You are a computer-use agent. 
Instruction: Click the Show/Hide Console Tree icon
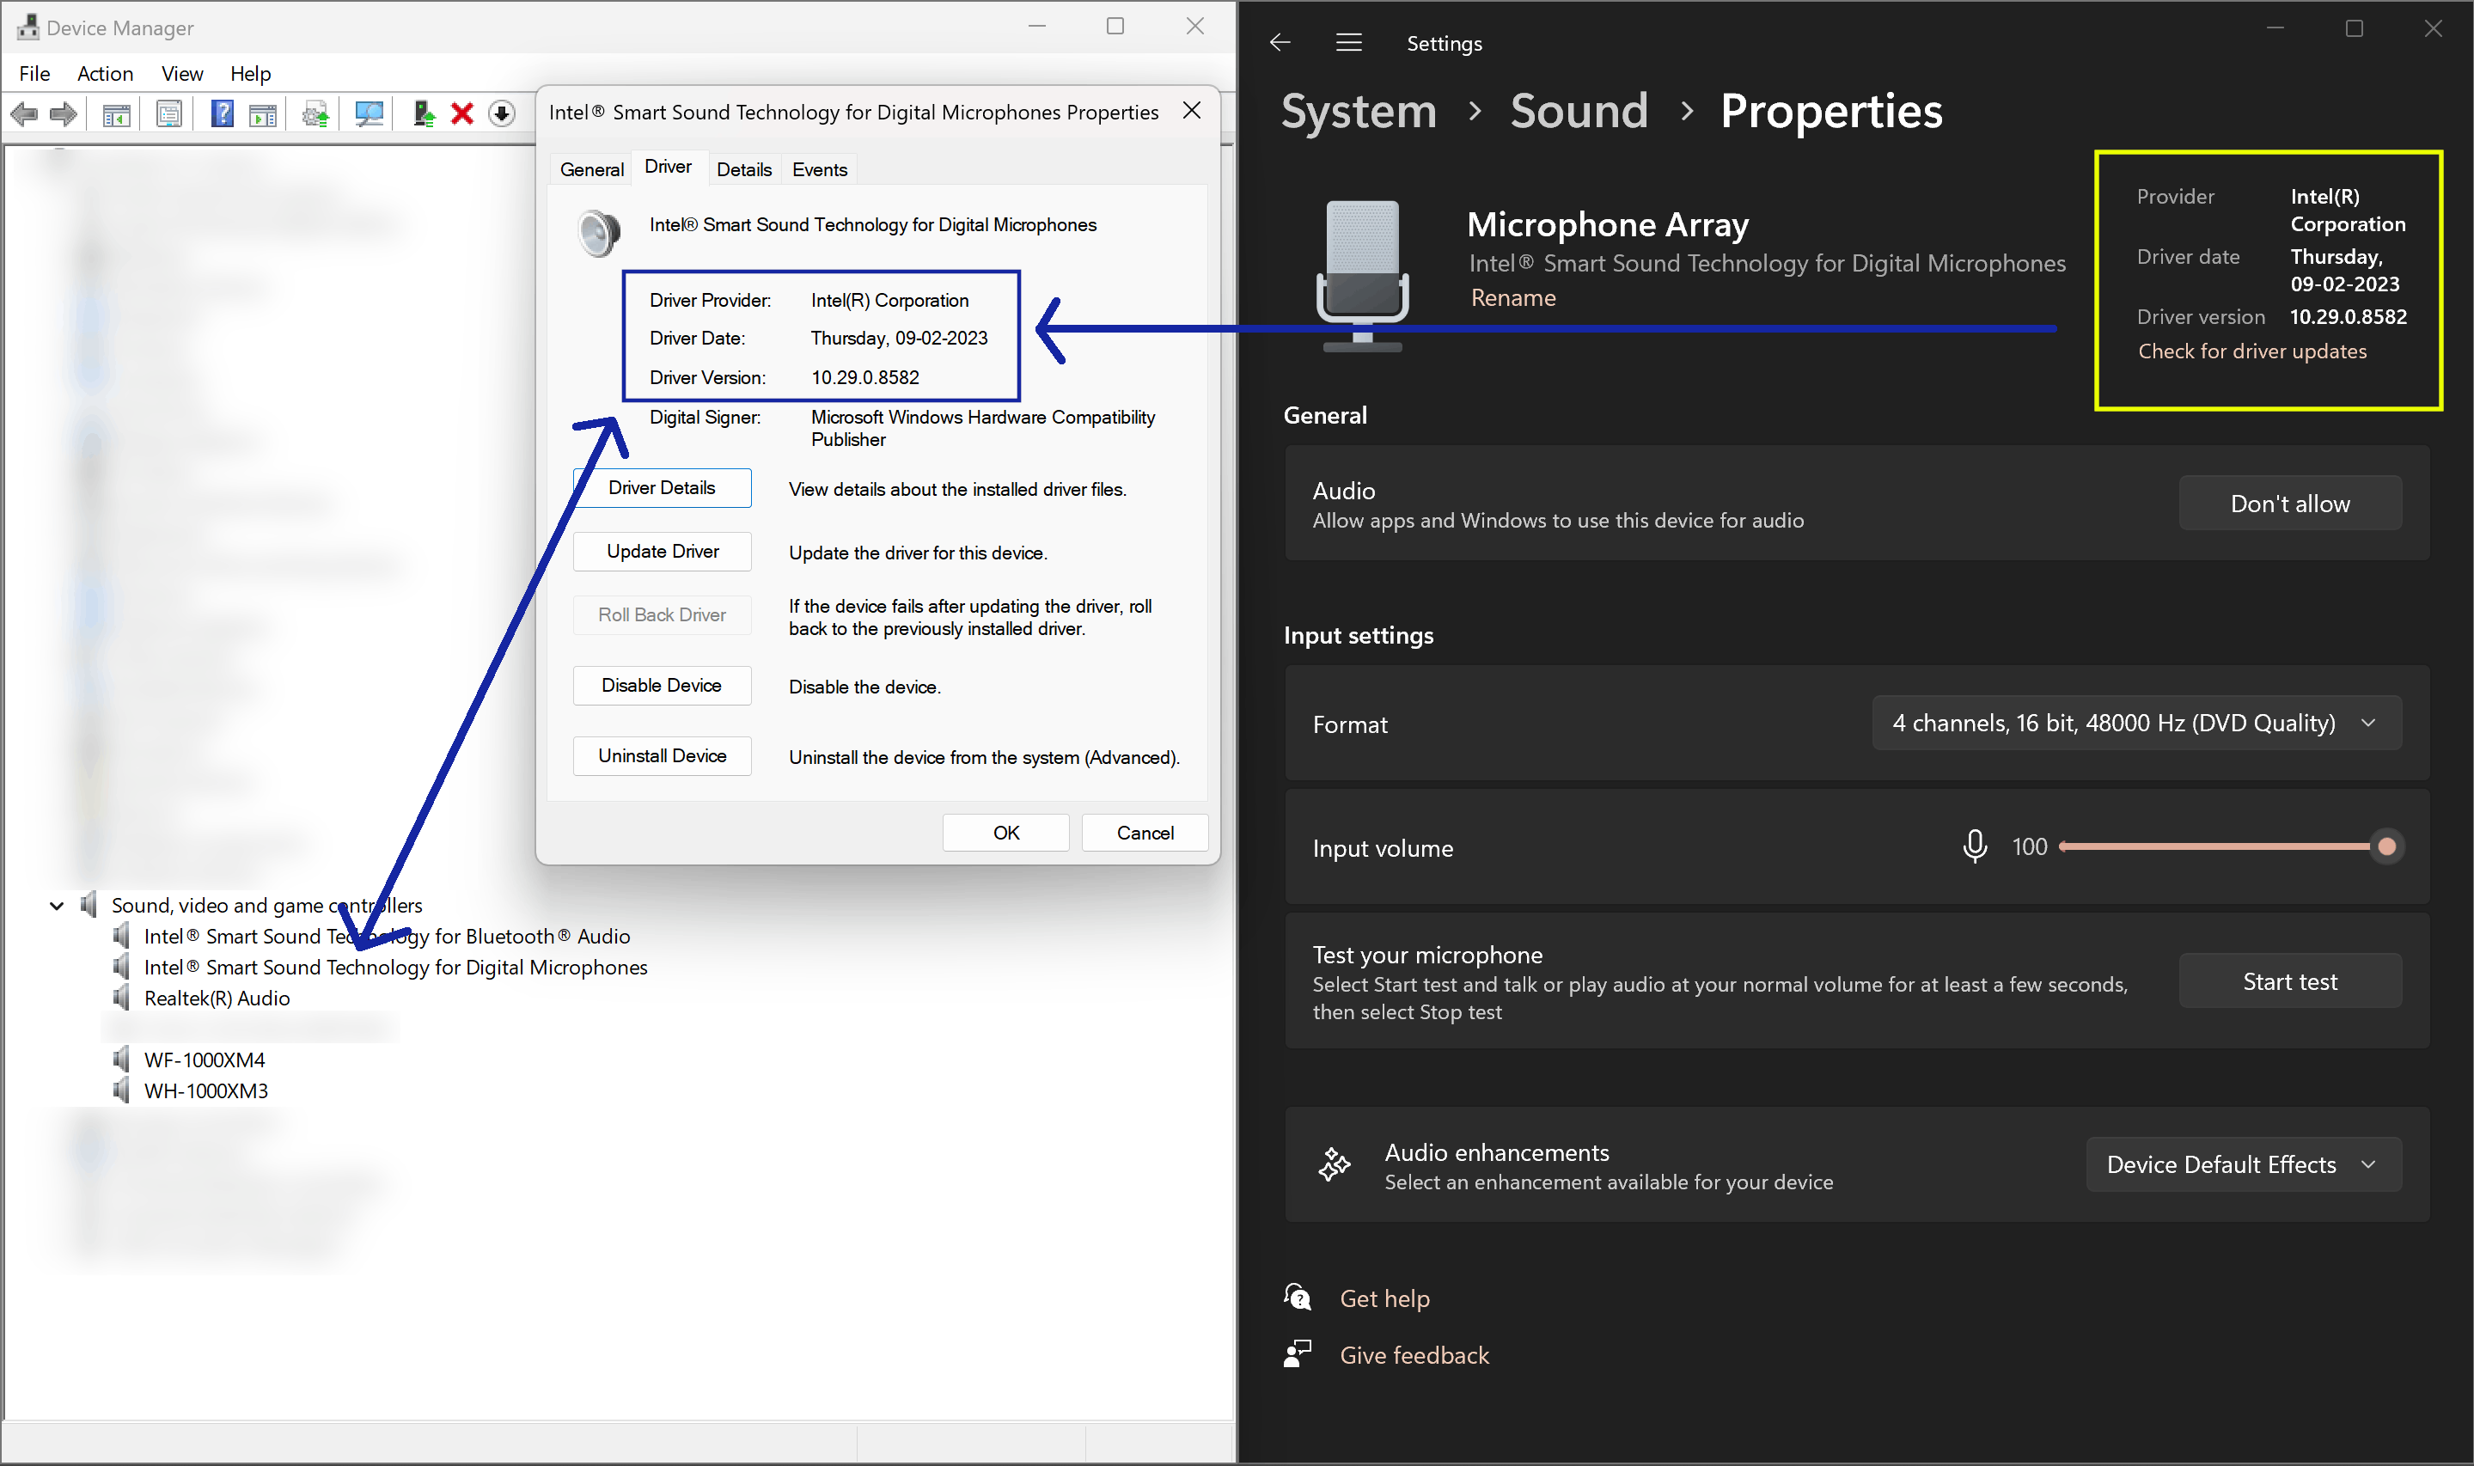[115, 113]
